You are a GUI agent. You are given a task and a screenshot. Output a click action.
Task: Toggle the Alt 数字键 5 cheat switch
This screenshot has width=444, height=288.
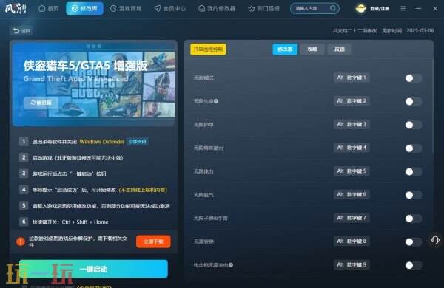point(413,171)
